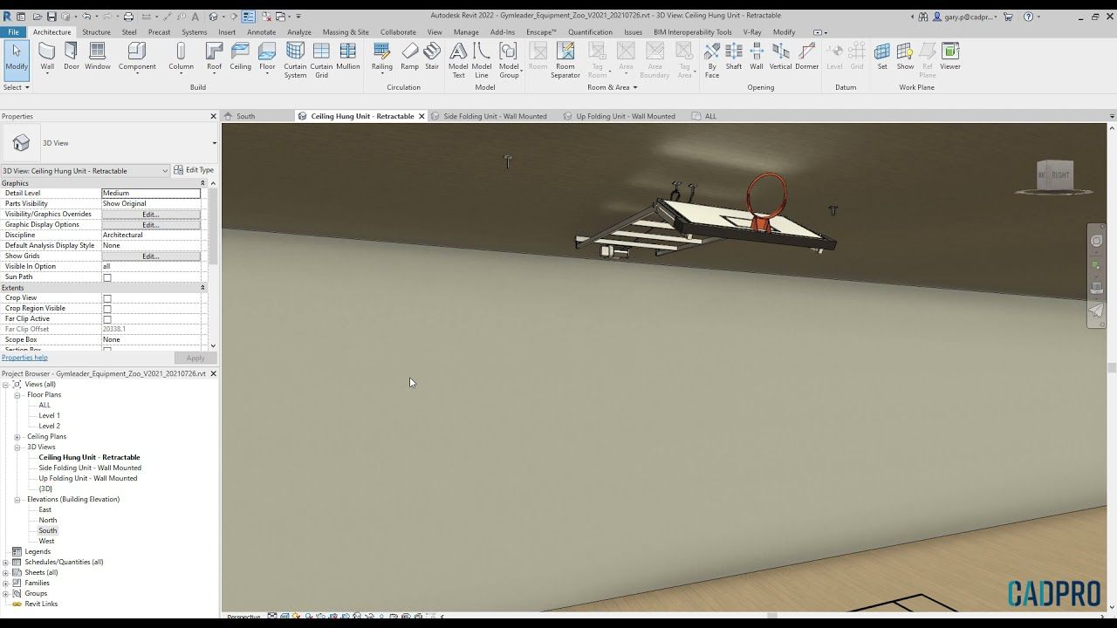This screenshot has width=1117, height=628.
Task: Open the File menu
Action: coord(14,32)
